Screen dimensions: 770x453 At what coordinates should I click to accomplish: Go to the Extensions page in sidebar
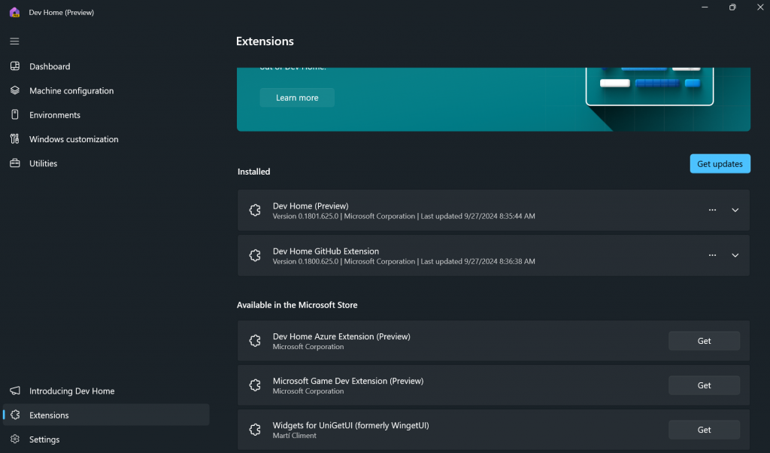(49, 415)
